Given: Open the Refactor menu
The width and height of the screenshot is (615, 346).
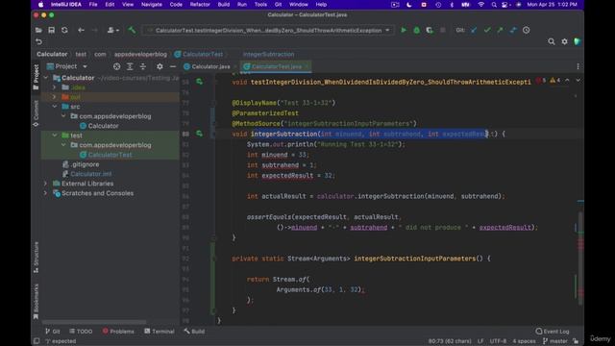Looking at the screenshot, I should [200, 5].
